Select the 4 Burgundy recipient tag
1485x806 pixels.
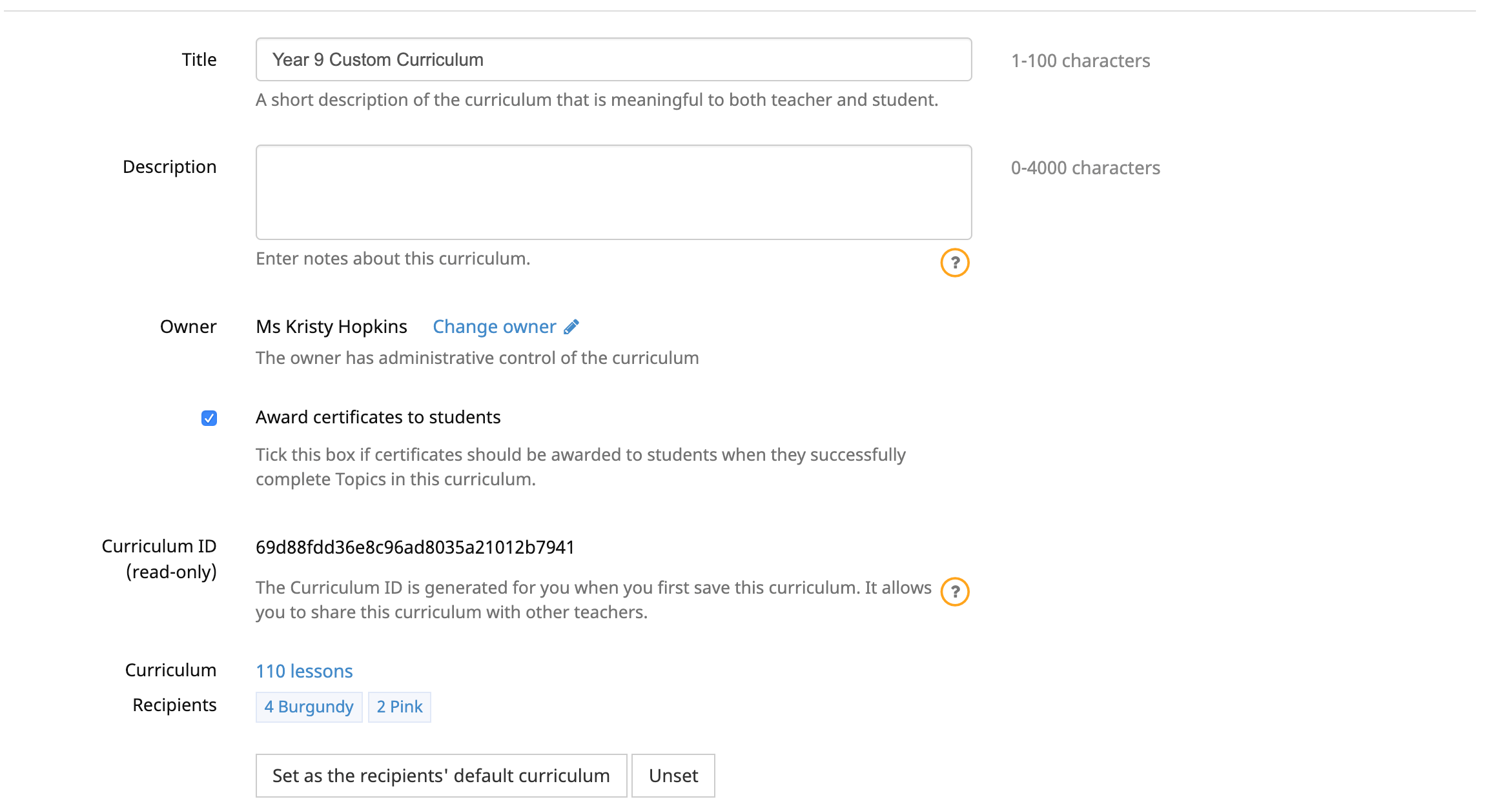click(309, 707)
